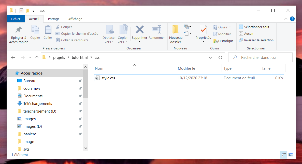The width and height of the screenshot is (302, 164).
Task: Click Sélectionner tout
Action: (254, 27)
